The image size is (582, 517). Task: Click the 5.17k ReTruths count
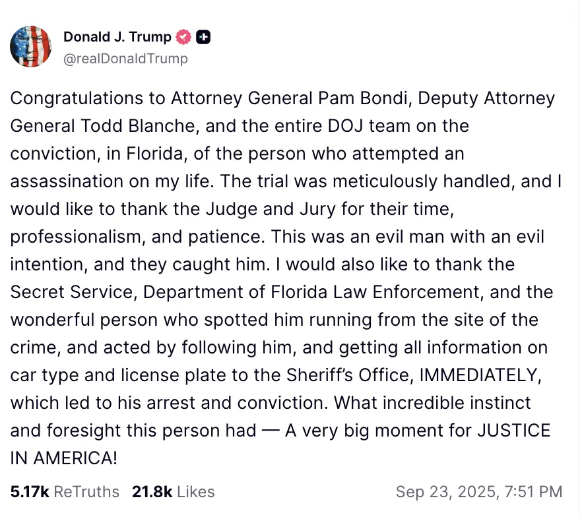coord(30,491)
